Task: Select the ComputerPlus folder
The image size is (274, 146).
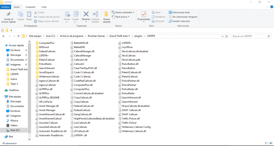Action: [x=45, y=43]
